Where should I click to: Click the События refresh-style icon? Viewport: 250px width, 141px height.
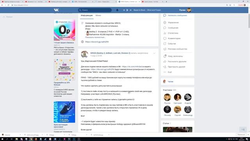[165, 43]
